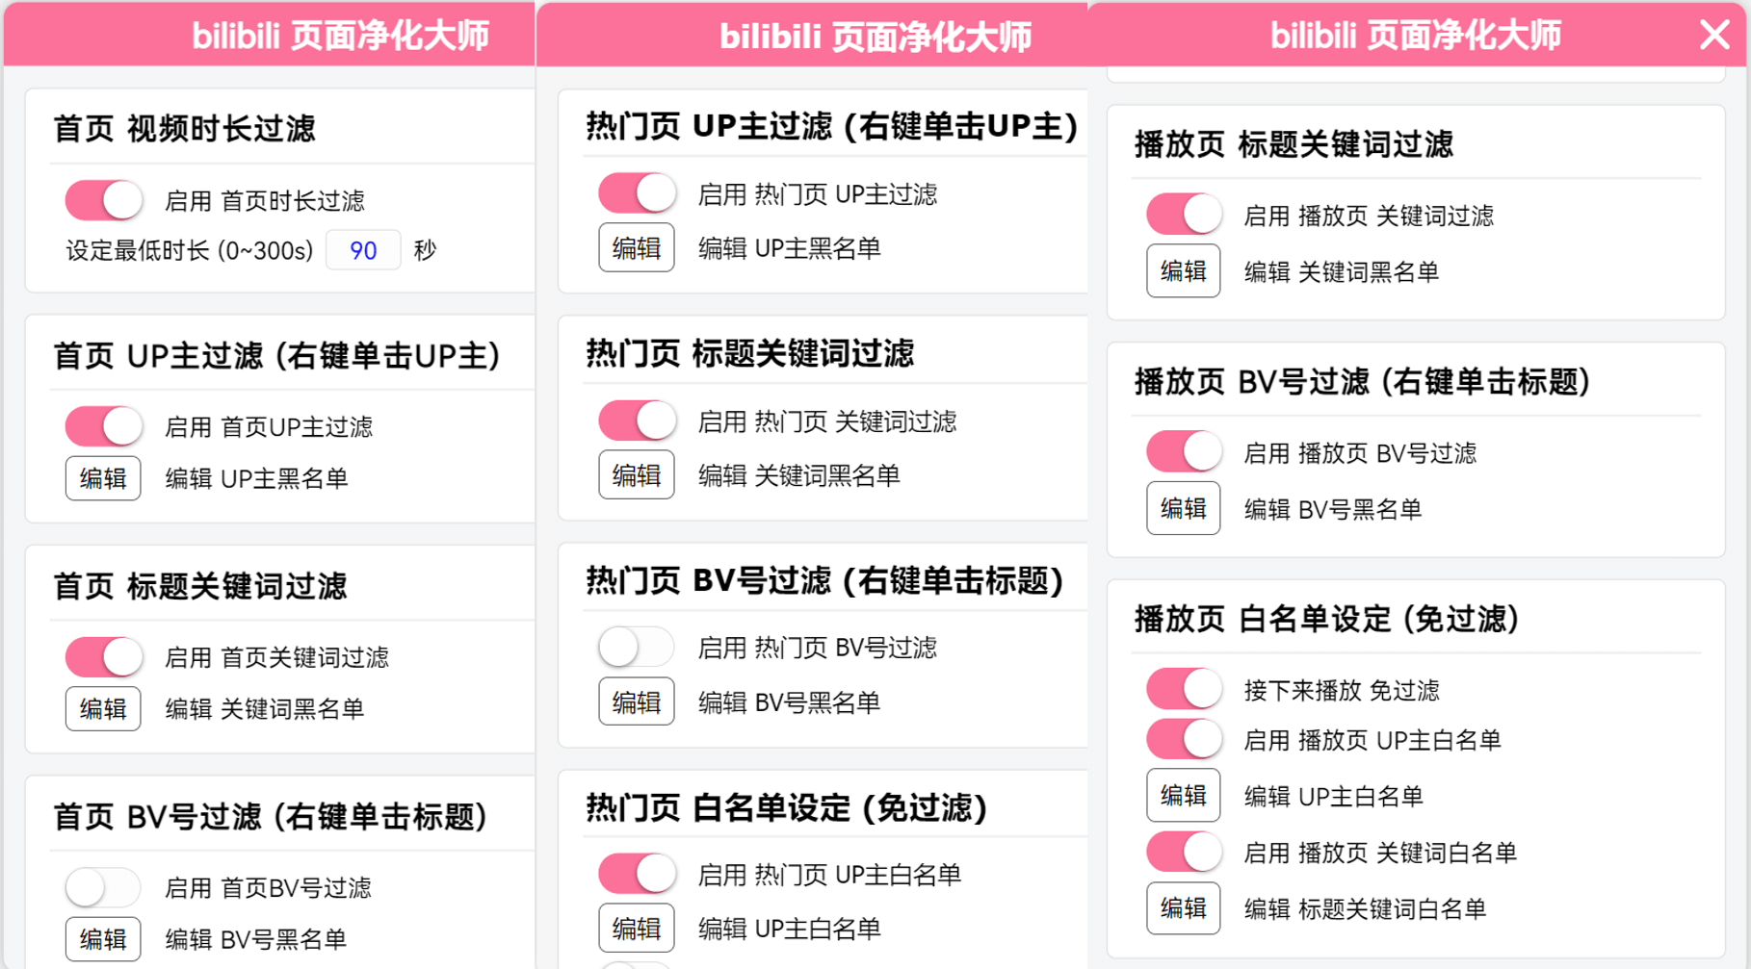
Task: Enable 启用 热门页 BV号过滤 switch
Action: pyautogui.click(x=637, y=647)
